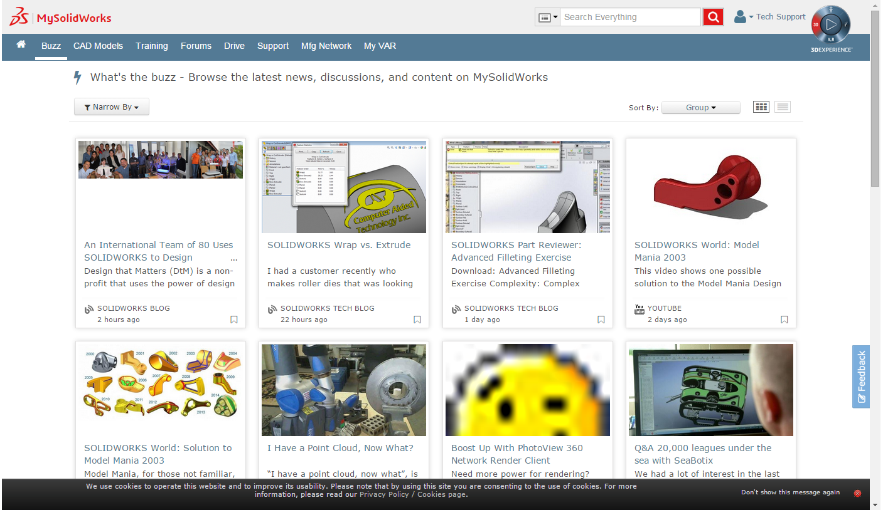Open 'Solution to Model Mania 2003' title

click(158, 454)
